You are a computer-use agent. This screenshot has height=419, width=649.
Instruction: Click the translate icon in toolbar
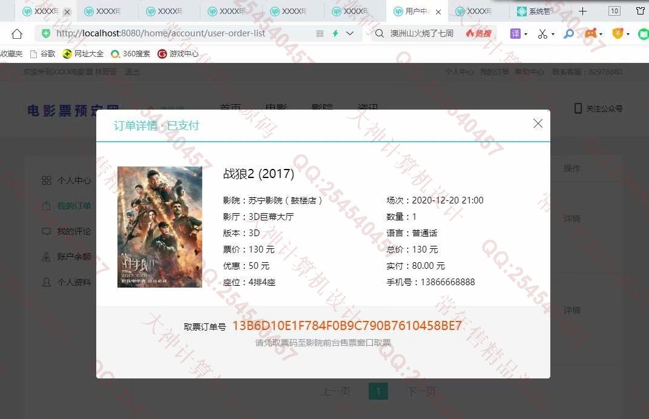pyautogui.click(x=515, y=34)
